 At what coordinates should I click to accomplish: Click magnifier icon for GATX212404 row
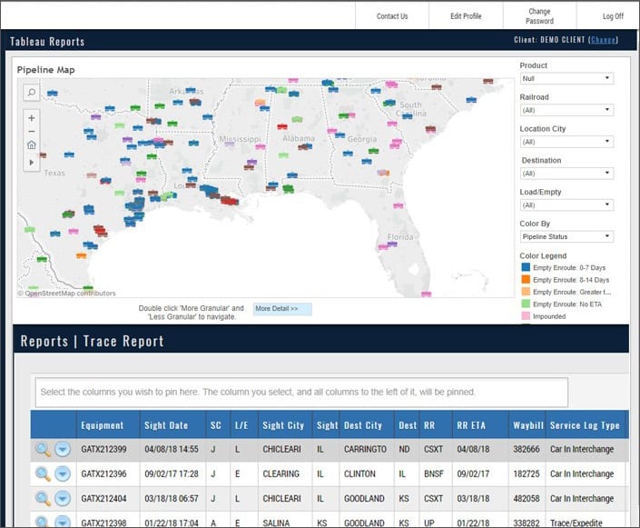click(43, 498)
